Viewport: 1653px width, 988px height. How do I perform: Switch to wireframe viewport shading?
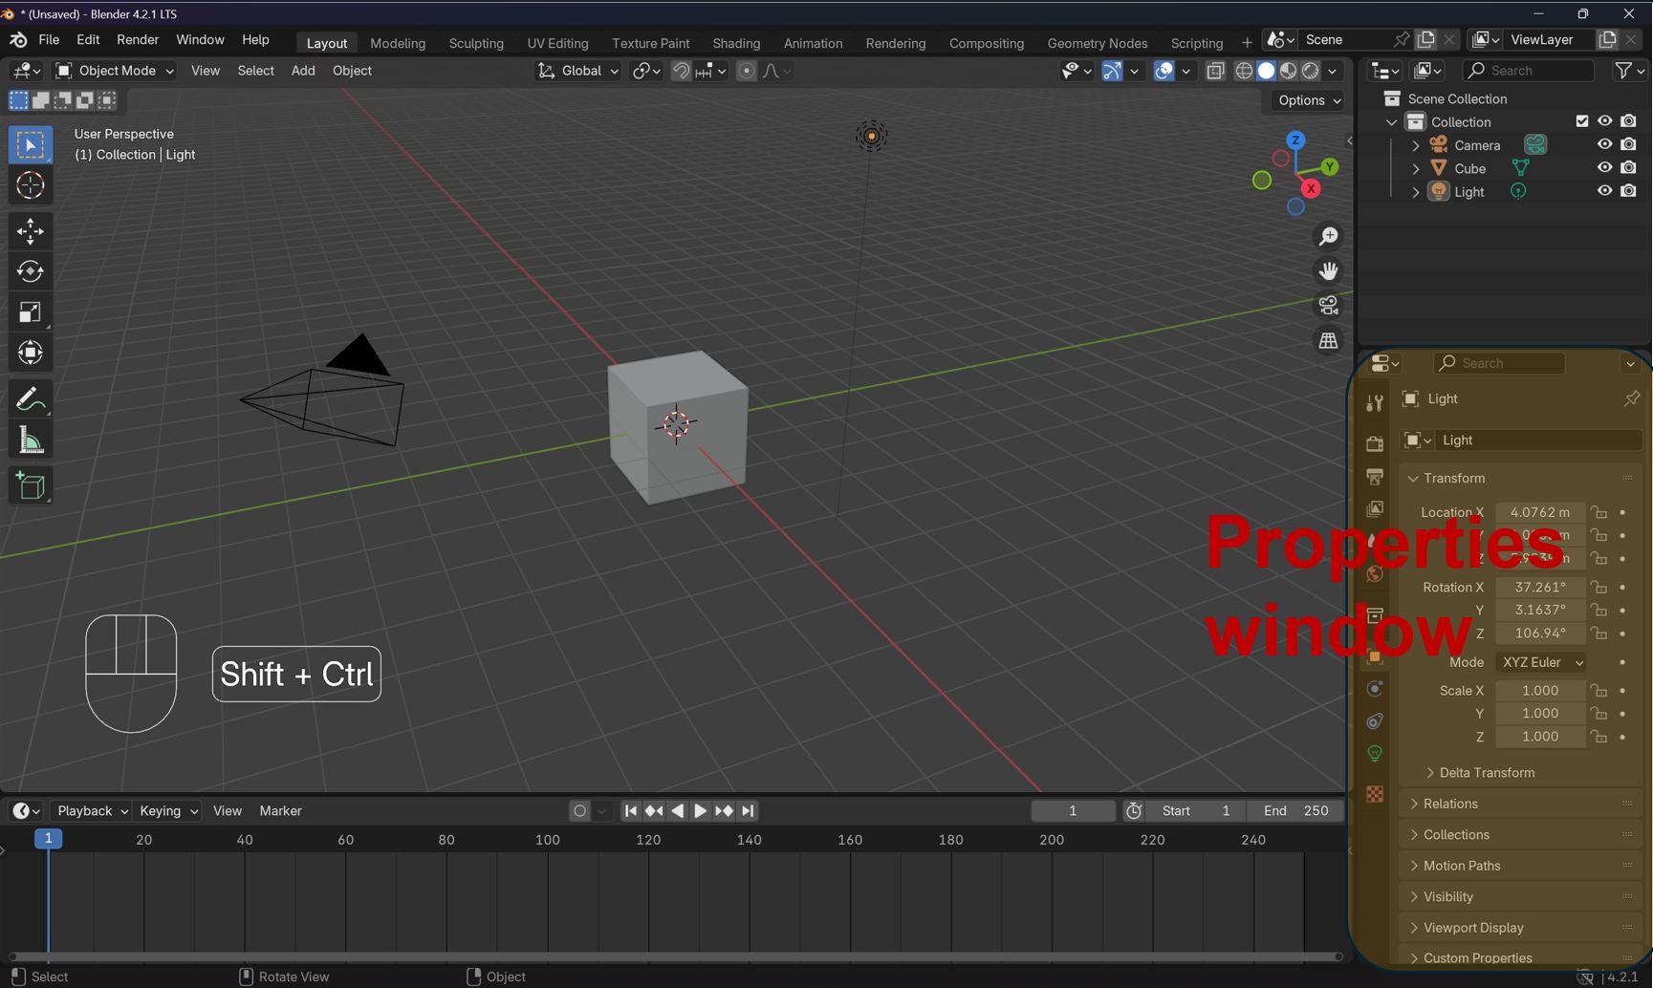[x=1244, y=71]
